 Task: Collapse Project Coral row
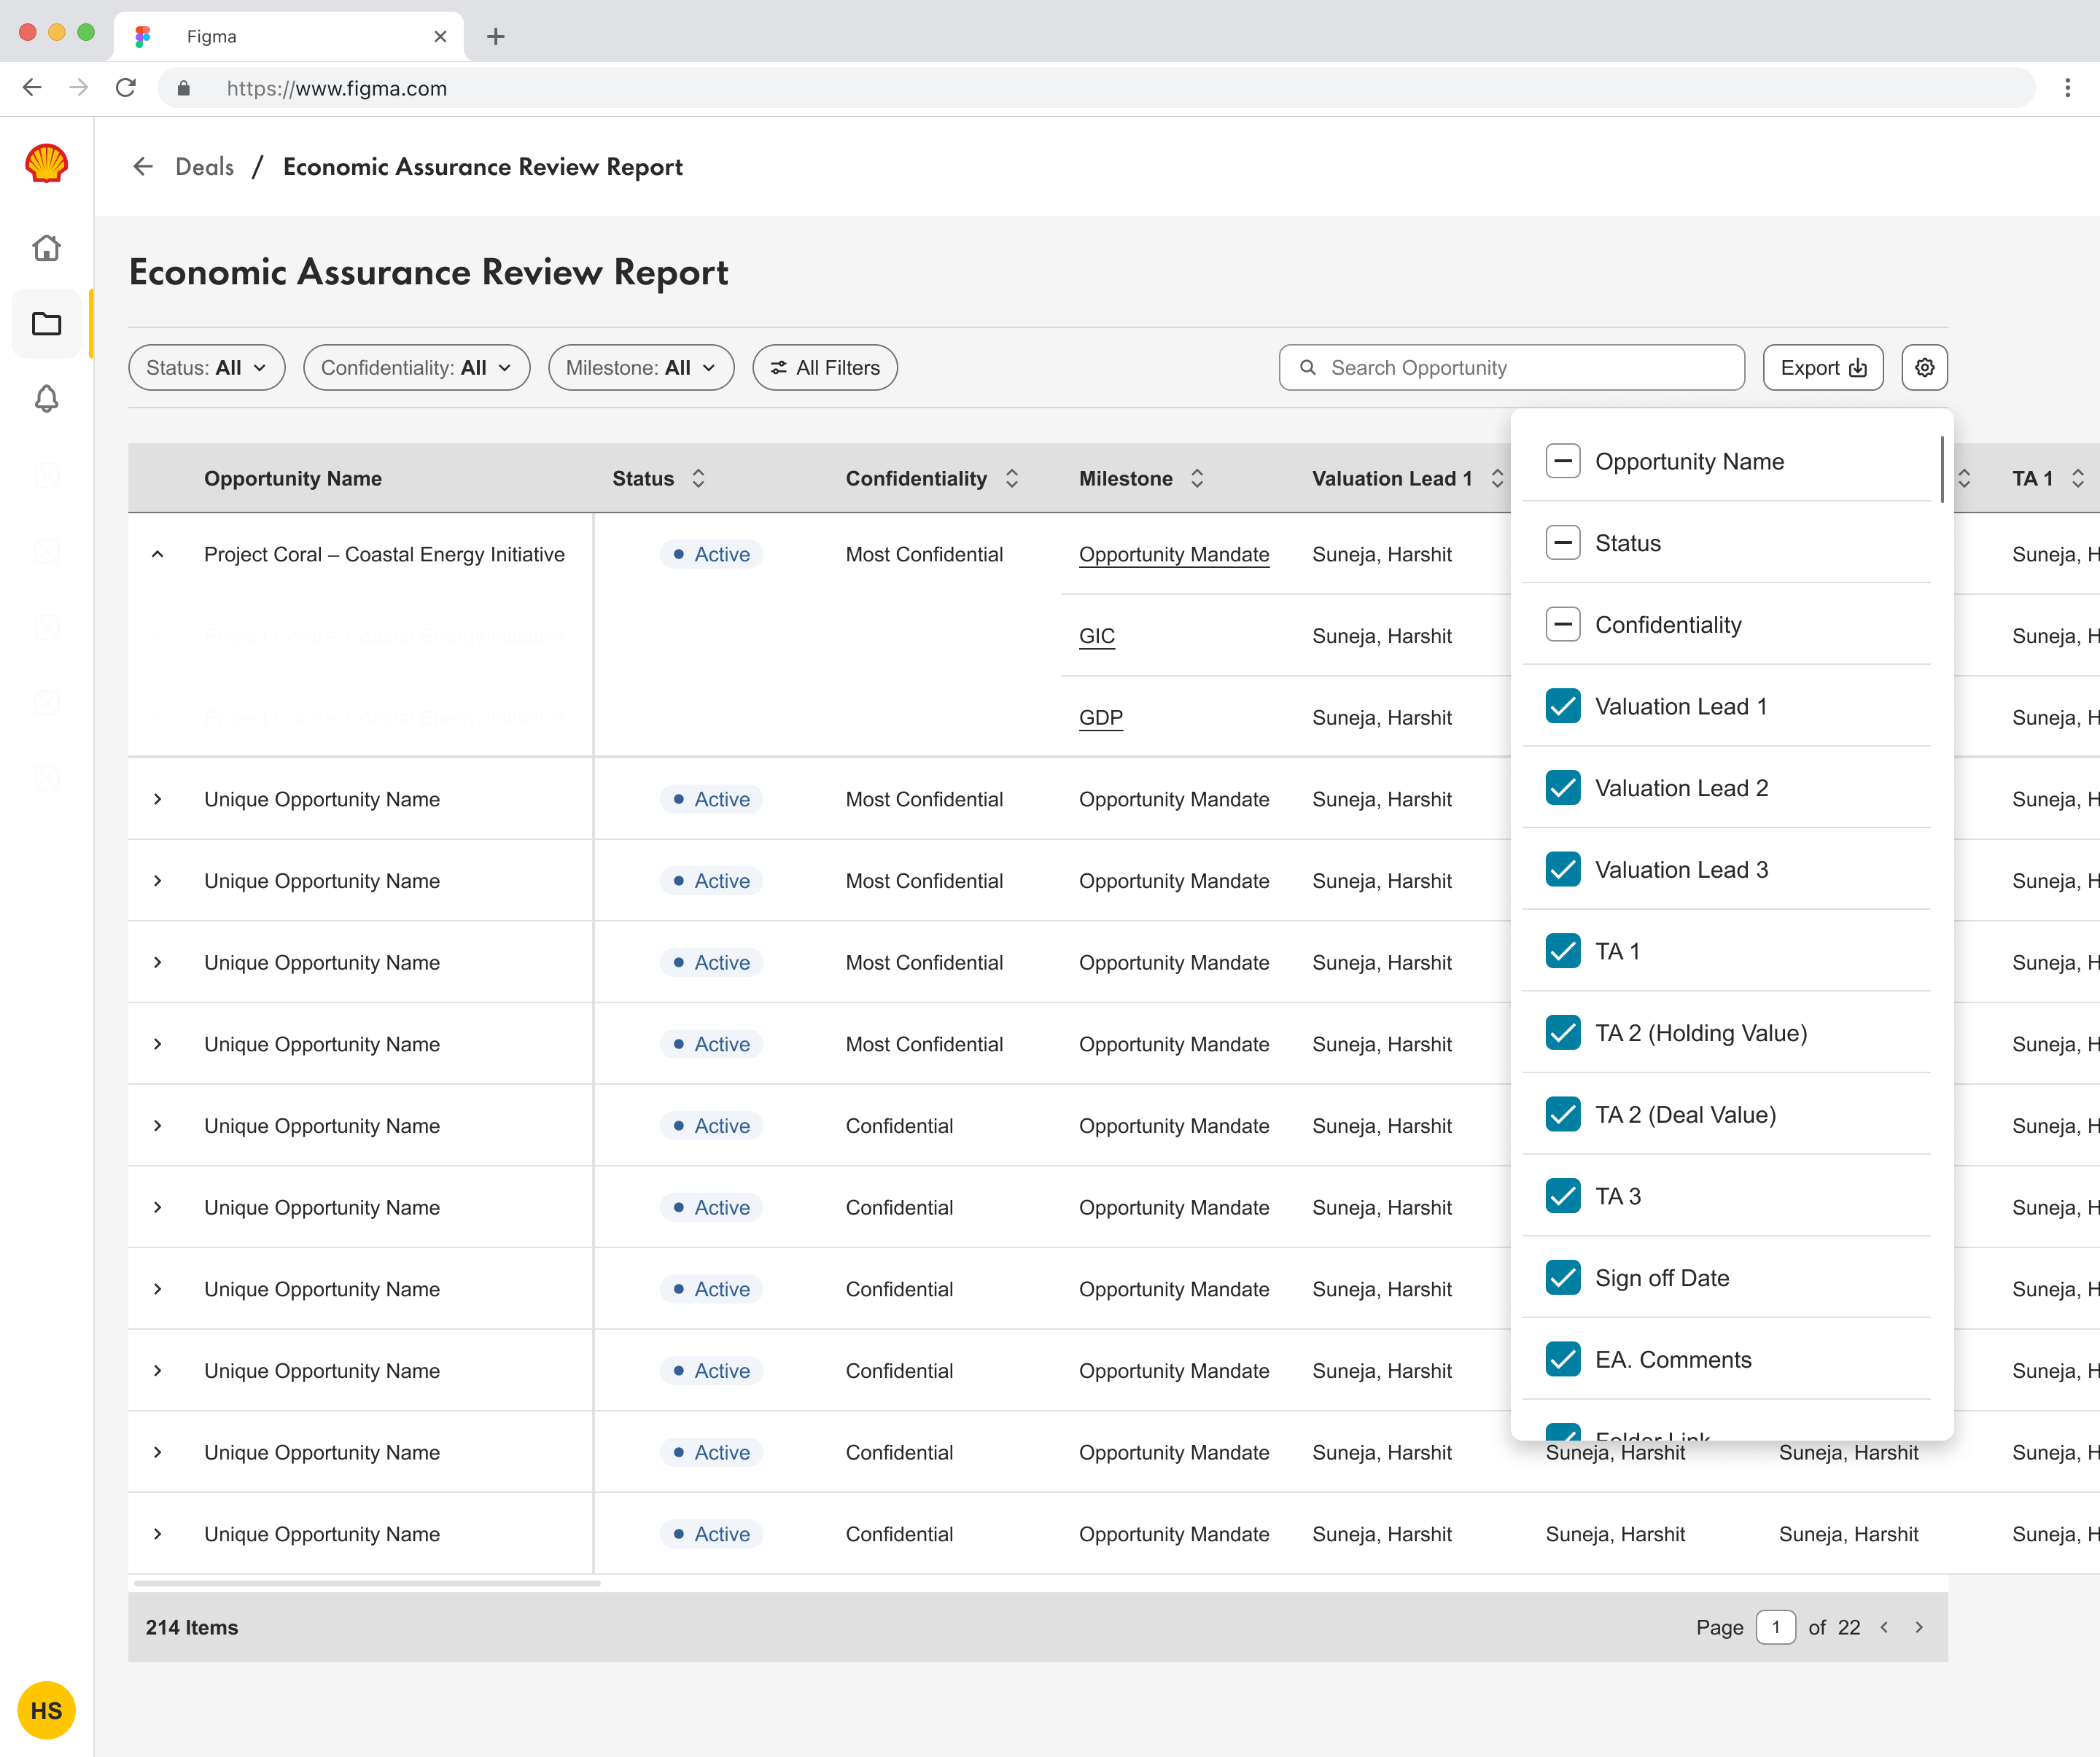(158, 555)
